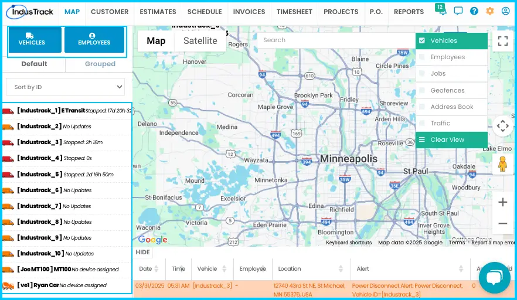This screenshot has width=517, height=300.
Task: Click the orange truck icon for Industrack_10
Action: [8, 254]
